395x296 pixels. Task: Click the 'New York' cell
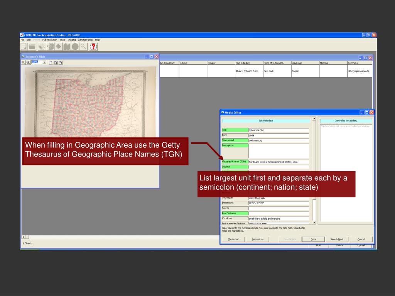pyautogui.click(x=277, y=71)
